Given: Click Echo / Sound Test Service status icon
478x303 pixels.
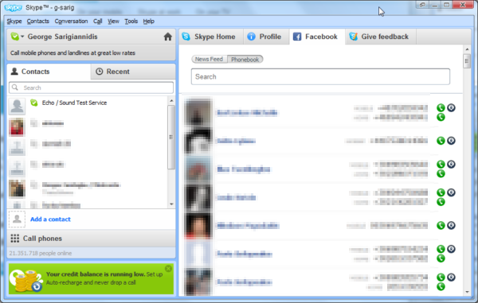Looking at the screenshot, I should point(33,103).
